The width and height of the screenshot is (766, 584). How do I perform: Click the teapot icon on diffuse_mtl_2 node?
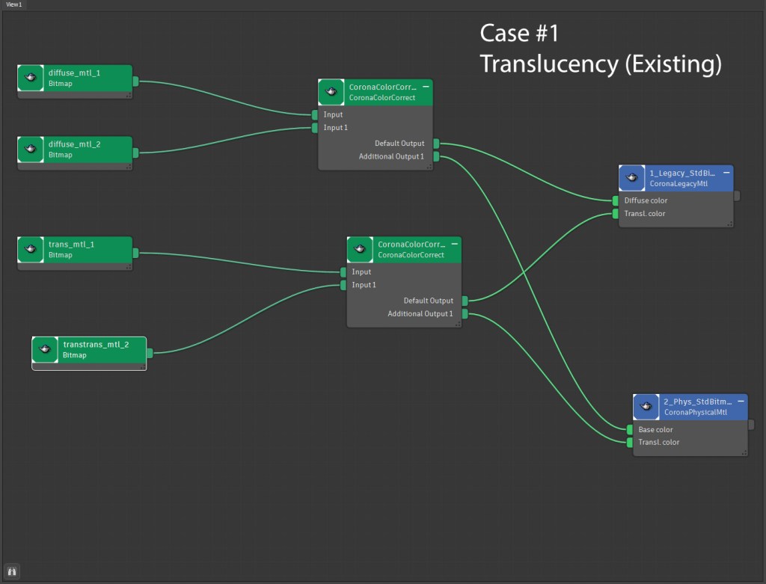point(31,150)
